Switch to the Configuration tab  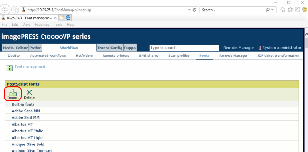click(x=117, y=48)
